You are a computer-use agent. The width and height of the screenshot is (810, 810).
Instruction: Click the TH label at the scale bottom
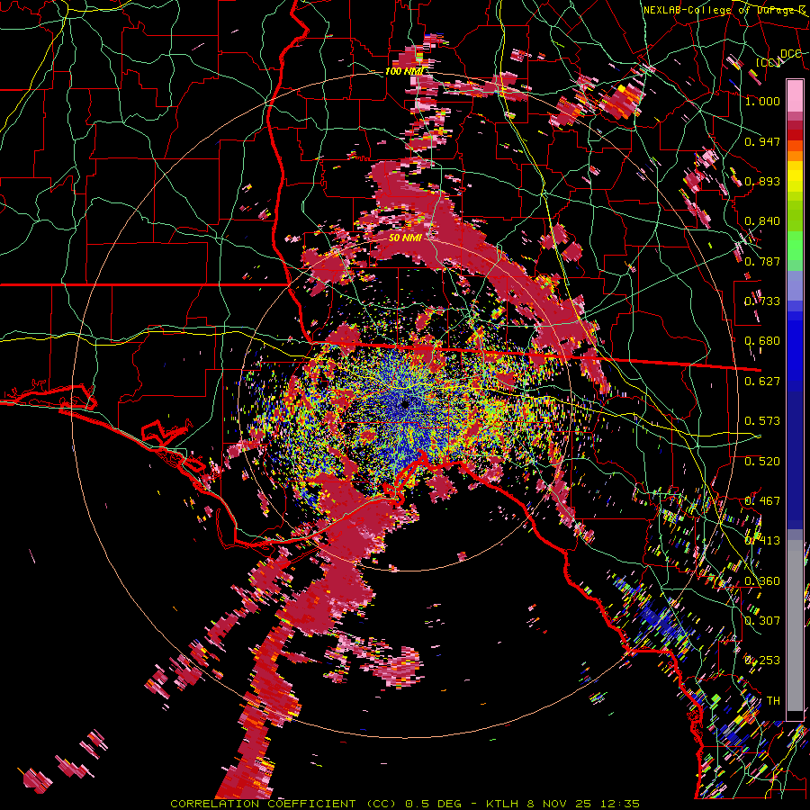tap(773, 701)
